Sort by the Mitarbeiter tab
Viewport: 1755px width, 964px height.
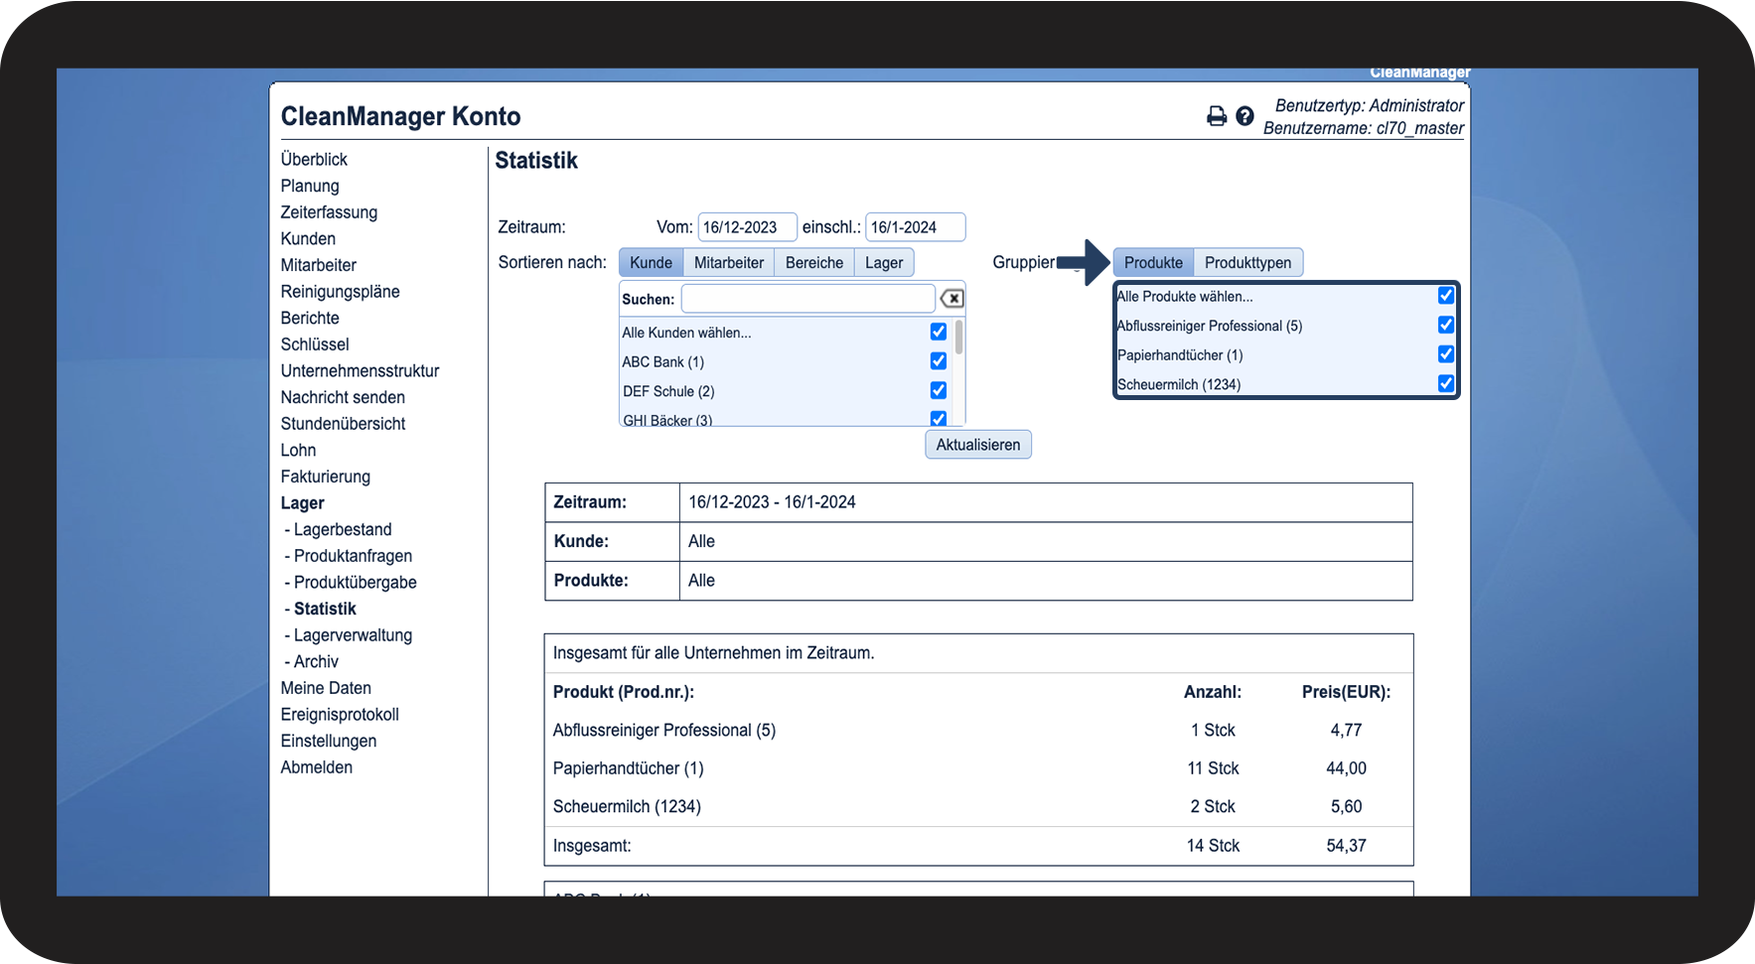coord(728,263)
